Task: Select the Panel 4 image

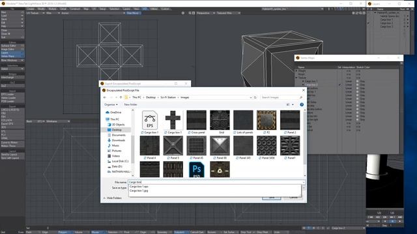Action: [150, 148]
